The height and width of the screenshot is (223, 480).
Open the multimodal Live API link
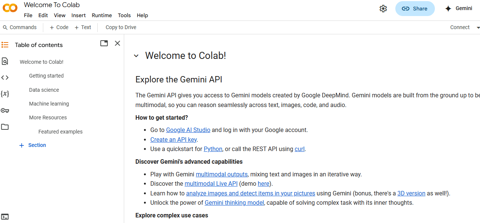click(x=211, y=183)
